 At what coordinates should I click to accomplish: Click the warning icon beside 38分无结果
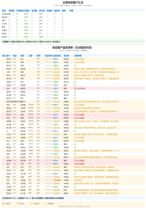click(x=75, y=138)
